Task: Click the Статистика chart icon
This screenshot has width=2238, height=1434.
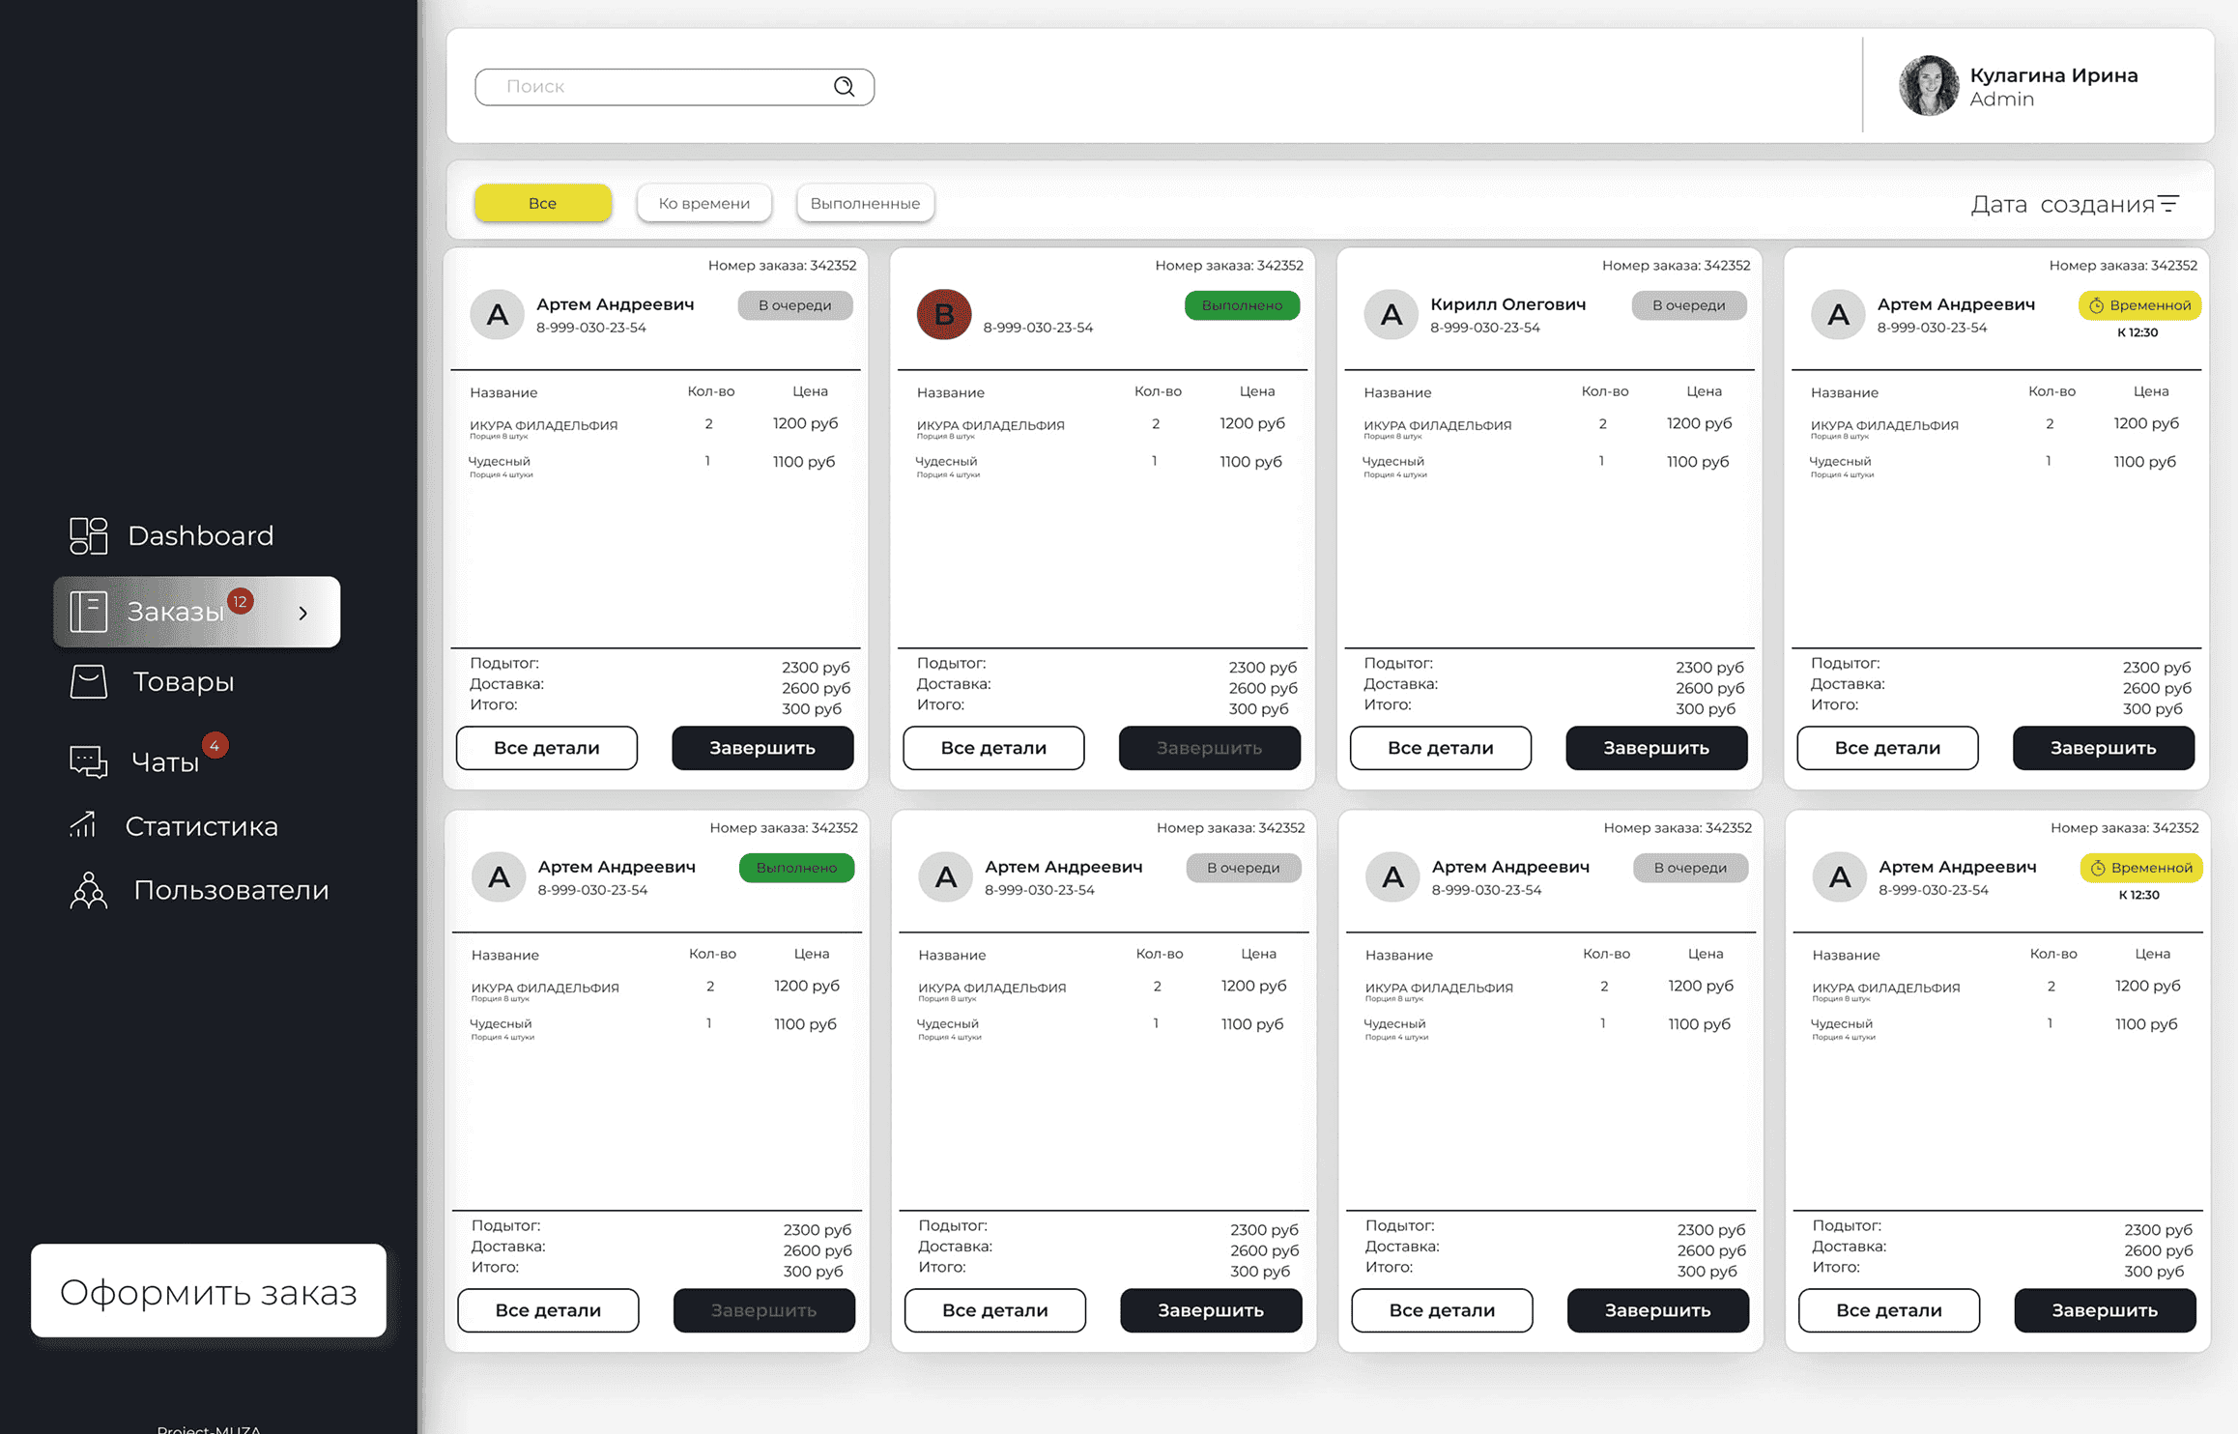Action: pos(84,825)
